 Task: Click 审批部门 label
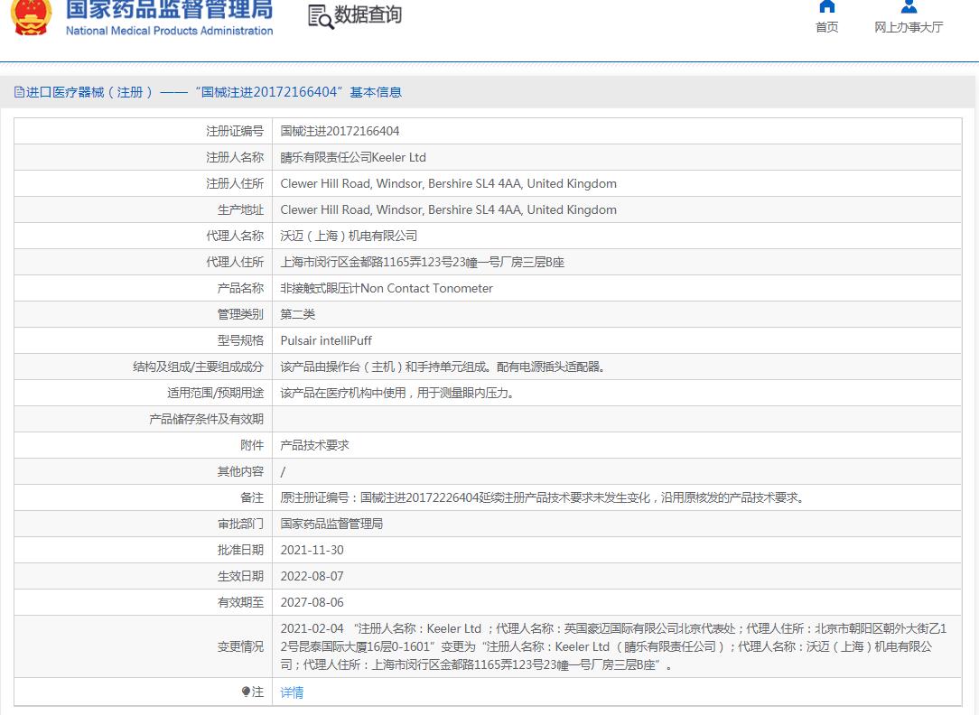coord(240,525)
